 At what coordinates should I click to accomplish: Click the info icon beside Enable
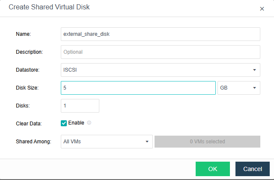89,123
